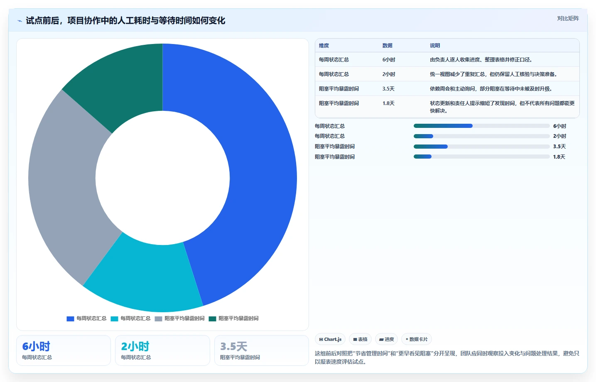Click description 统一视图减少了重复汇总
Viewport: 596px width, 382px height.
(493, 74)
